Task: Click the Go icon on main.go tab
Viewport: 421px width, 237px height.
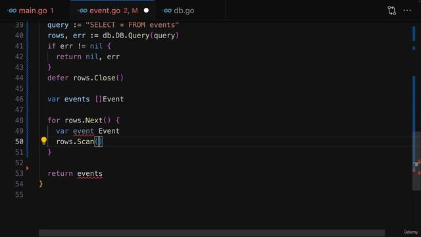Action: pyautogui.click(x=12, y=11)
